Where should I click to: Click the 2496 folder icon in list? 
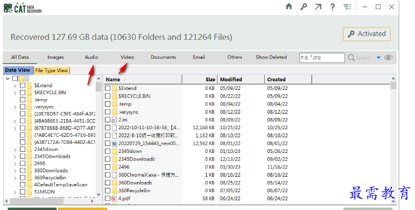[114, 167]
